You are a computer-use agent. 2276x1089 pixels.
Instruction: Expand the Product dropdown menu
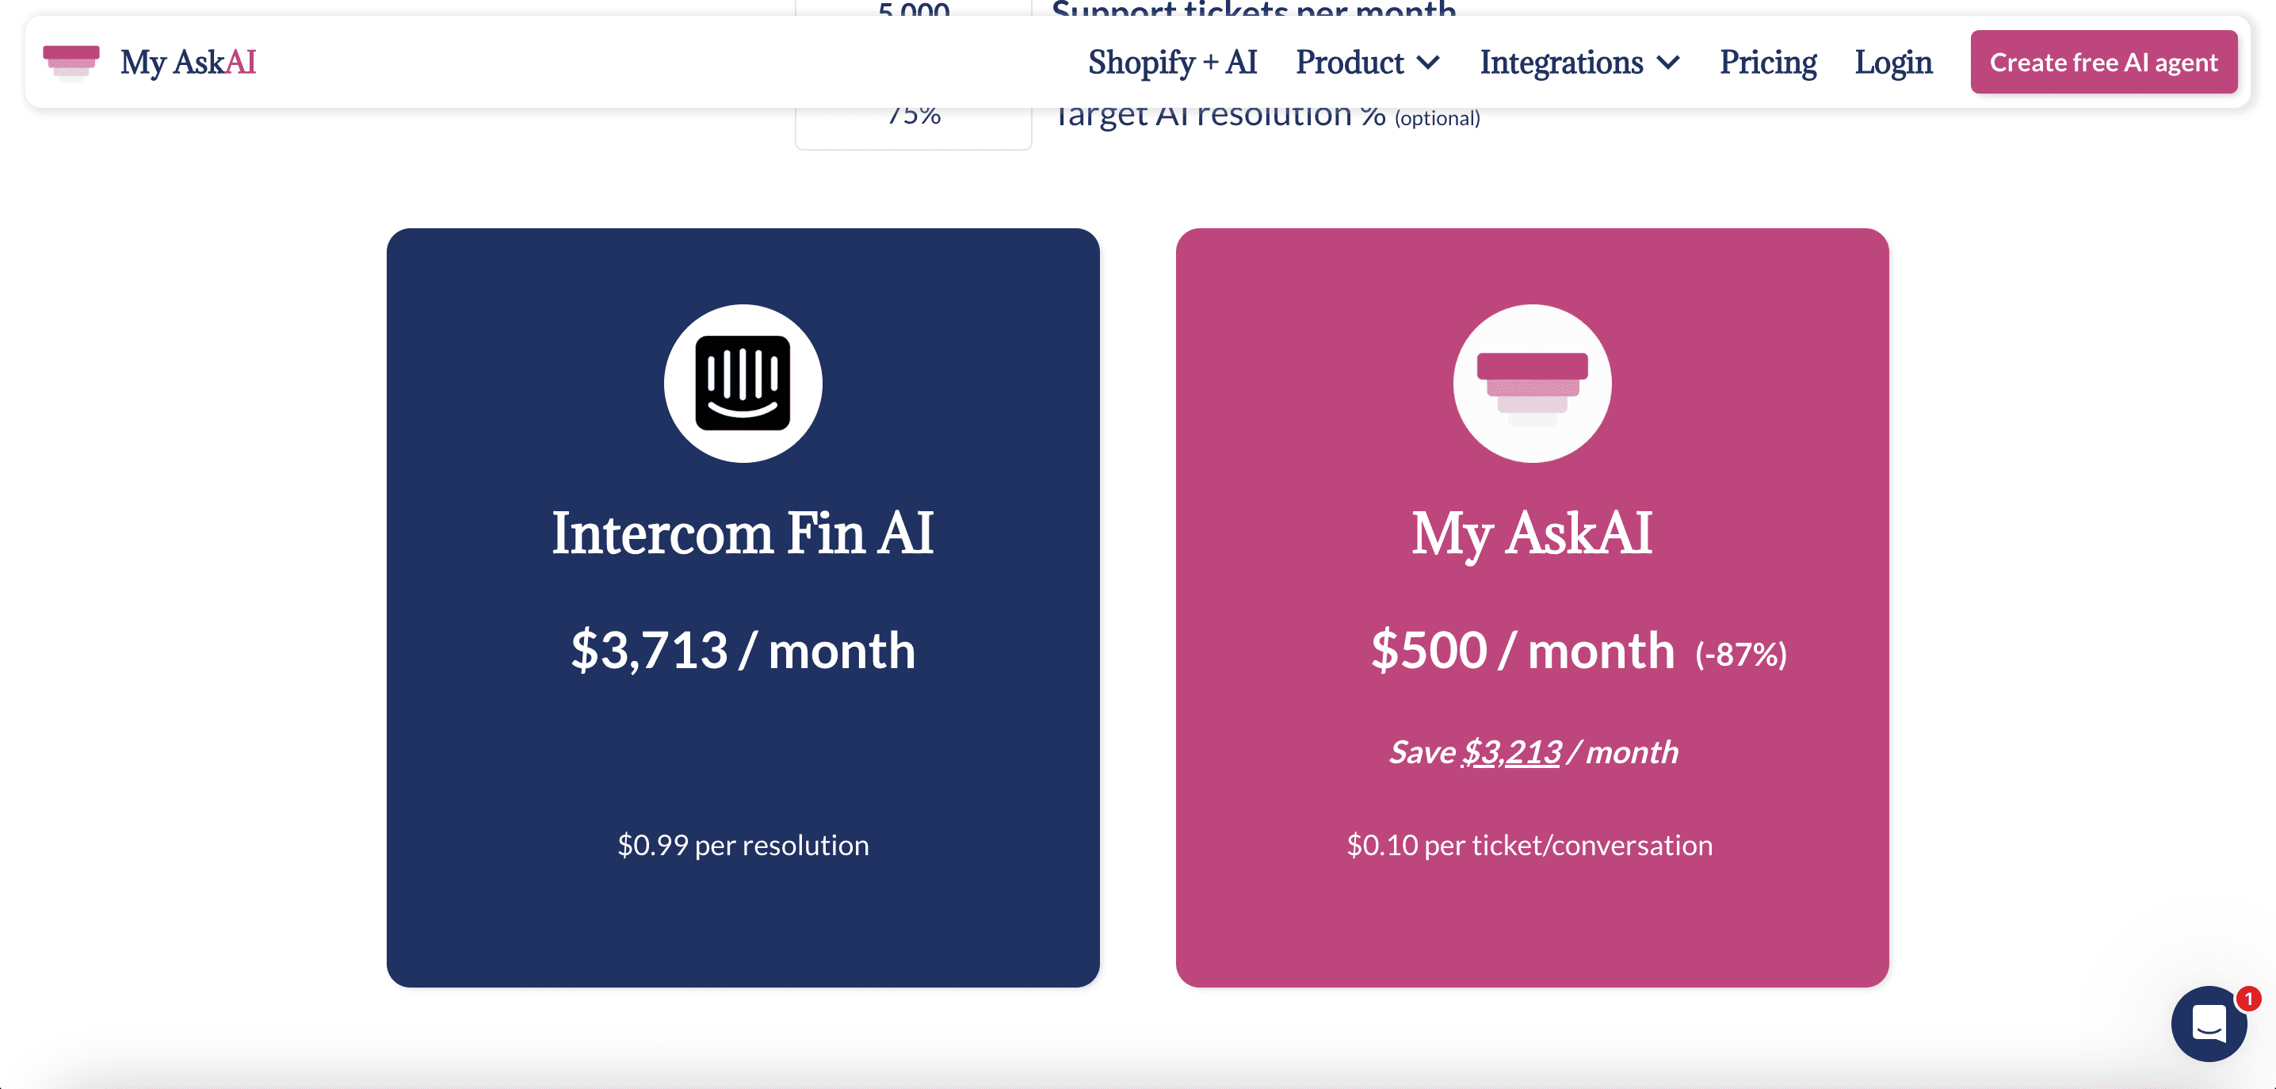[1367, 62]
